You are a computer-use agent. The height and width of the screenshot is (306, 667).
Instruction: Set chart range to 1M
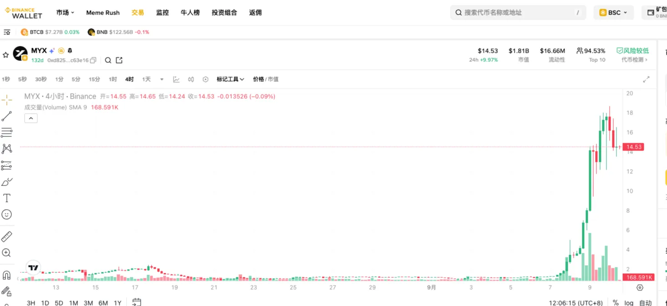point(73,303)
